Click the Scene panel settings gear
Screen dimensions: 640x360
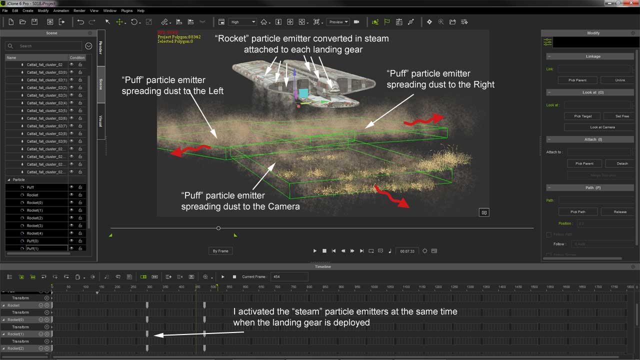89,33
